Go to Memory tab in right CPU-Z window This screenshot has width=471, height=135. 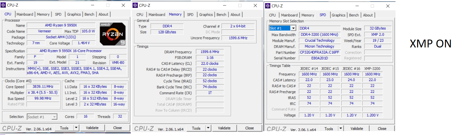(x=308, y=15)
